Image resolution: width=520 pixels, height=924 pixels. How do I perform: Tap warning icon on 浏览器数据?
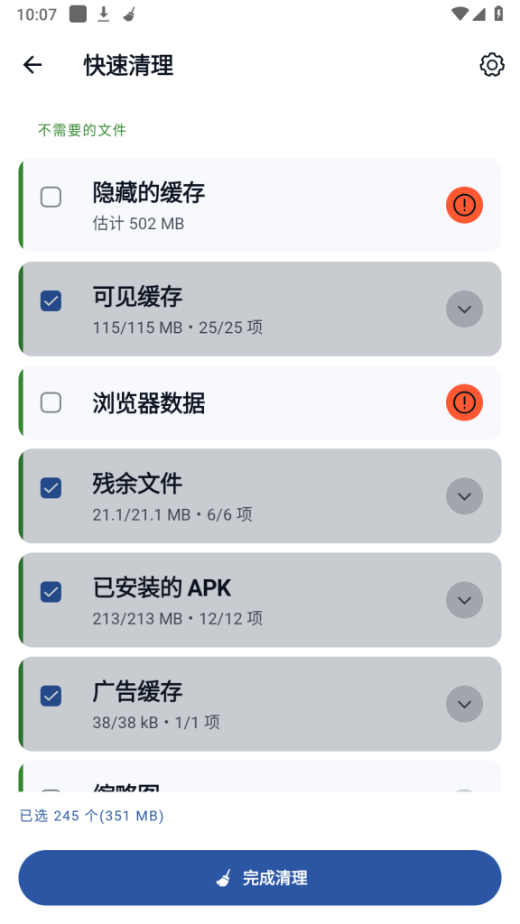click(x=465, y=402)
